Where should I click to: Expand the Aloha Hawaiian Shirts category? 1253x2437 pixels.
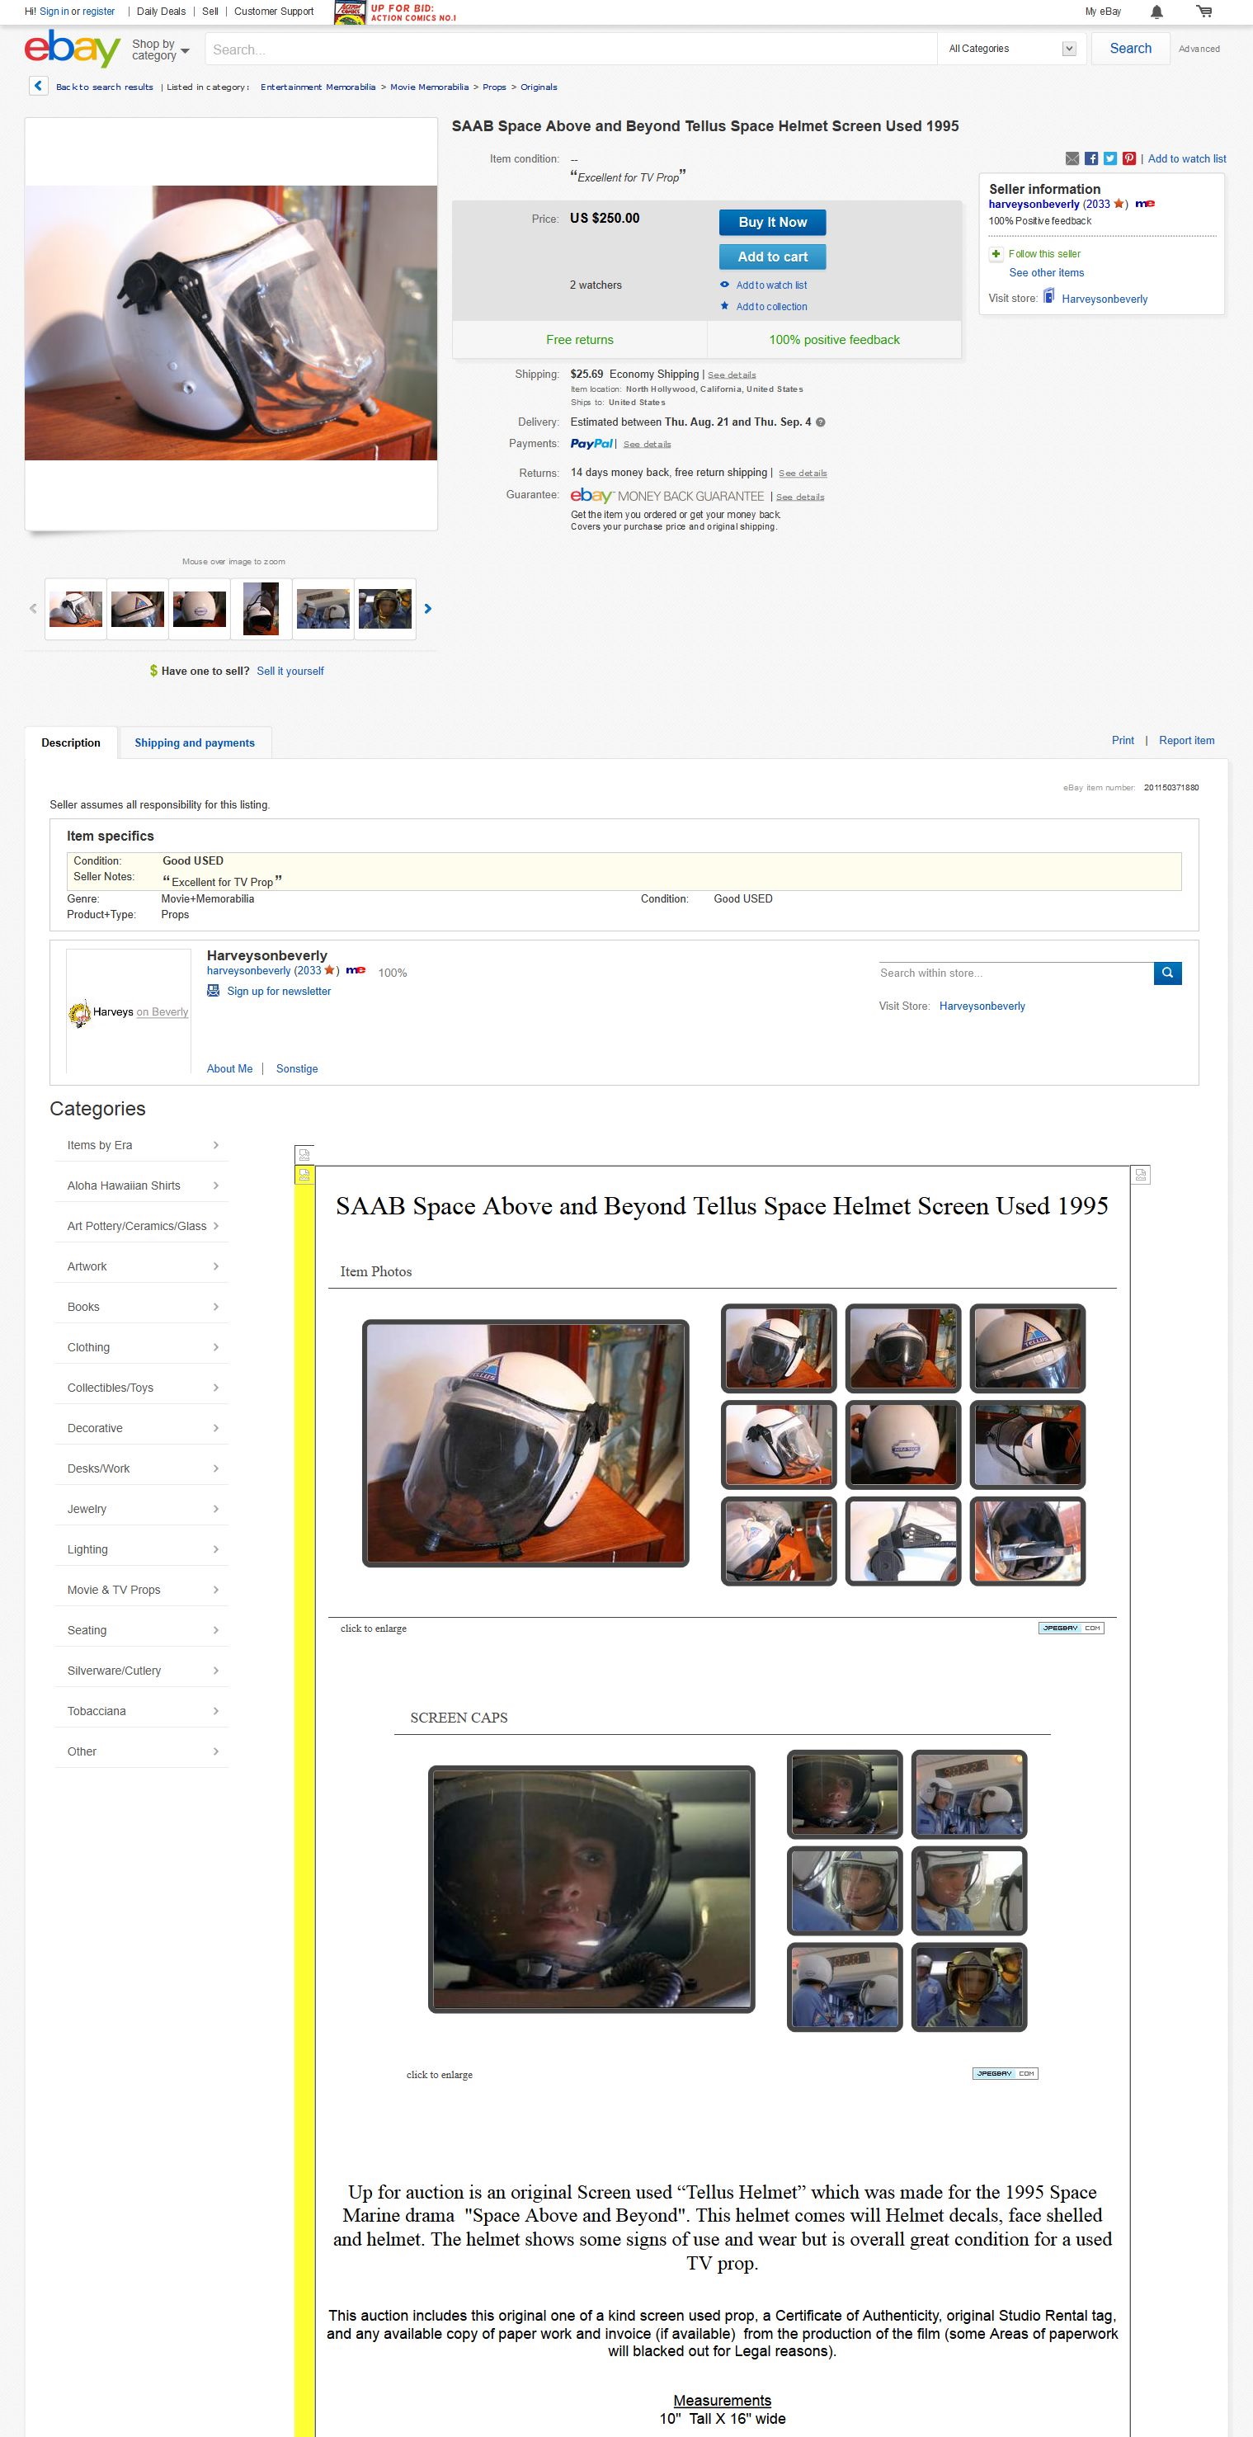pyautogui.click(x=141, y=1186)
